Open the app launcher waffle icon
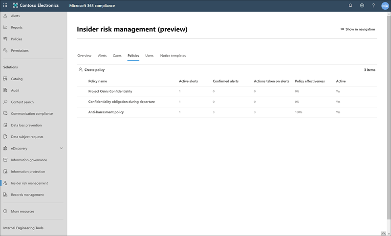This screenshot has width=391, height=236. tap(5, 5)
